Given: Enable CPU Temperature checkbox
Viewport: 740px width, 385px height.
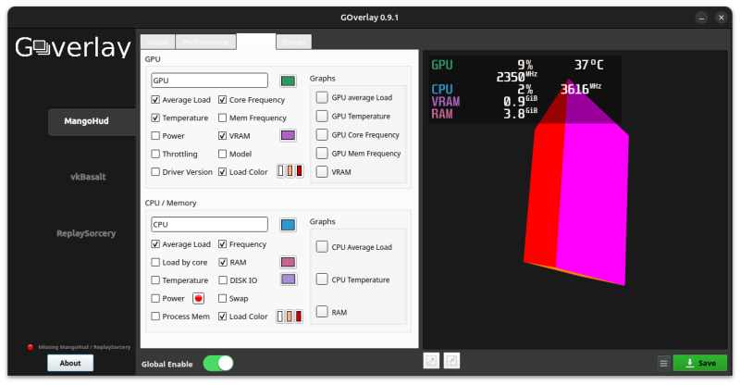Looking at the screenshot, I should [155, 280].
